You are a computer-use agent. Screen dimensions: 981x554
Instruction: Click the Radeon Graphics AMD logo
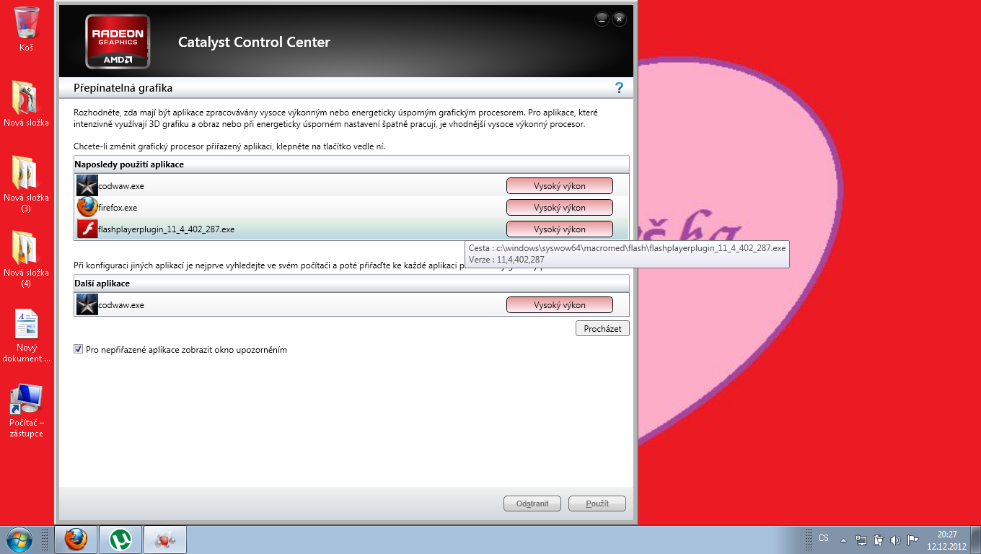coord(118,42)
